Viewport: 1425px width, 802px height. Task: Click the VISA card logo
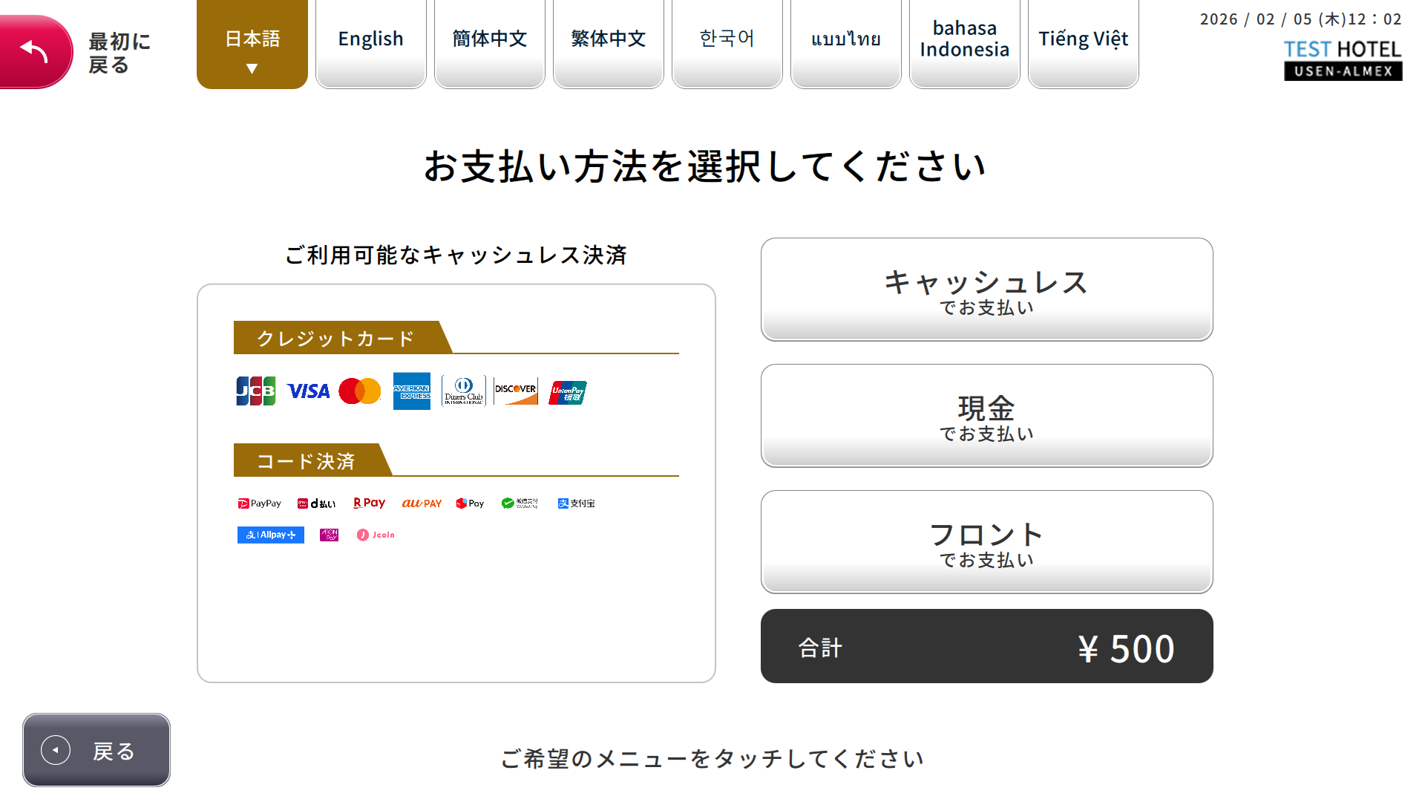308,391
